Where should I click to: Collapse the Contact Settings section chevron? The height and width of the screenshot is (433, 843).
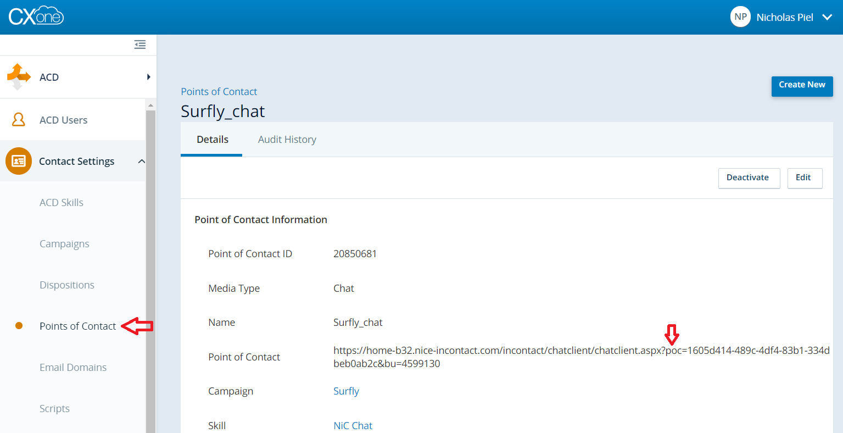pyautogui.click(x=141, y=161)
